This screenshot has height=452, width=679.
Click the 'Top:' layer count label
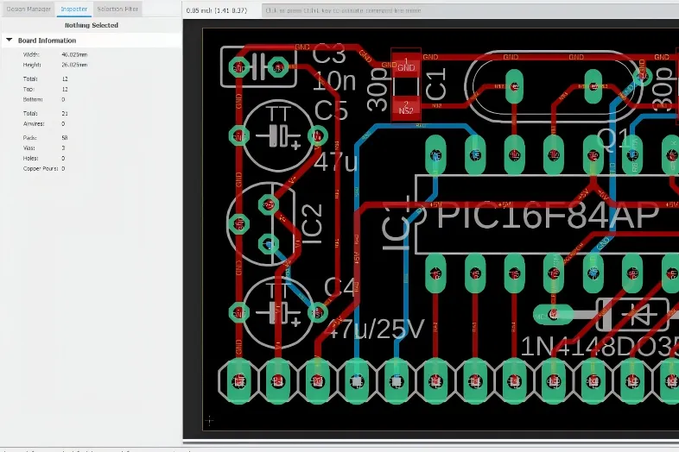click(x=29, y=89)
